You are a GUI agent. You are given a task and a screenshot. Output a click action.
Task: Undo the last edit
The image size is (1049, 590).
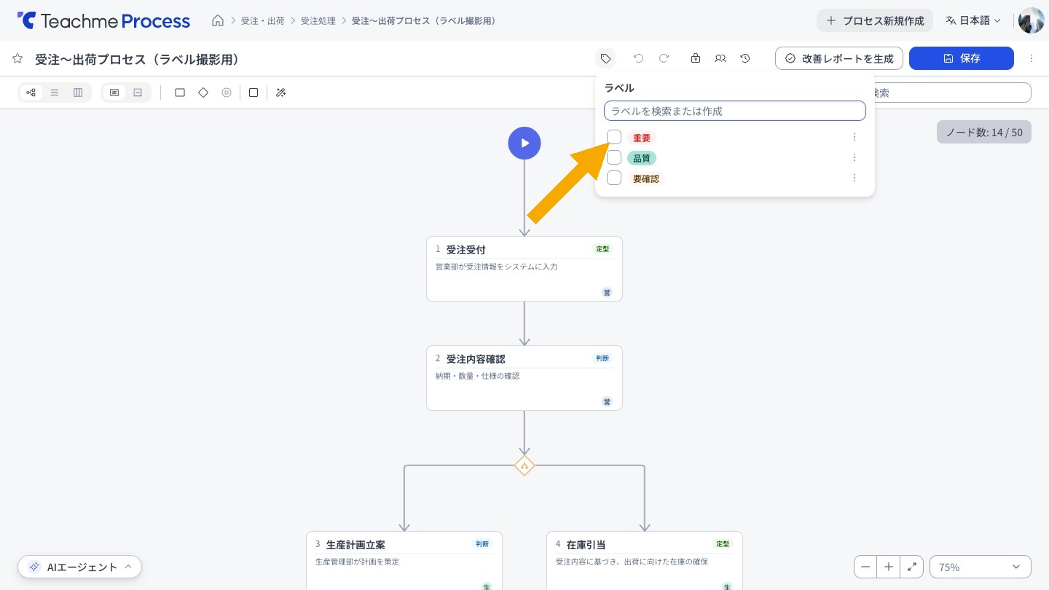pyautogui.click(x=639, y=58)
